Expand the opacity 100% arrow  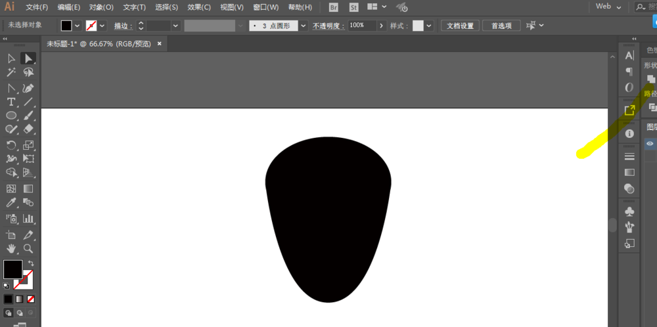coord(381,26)
